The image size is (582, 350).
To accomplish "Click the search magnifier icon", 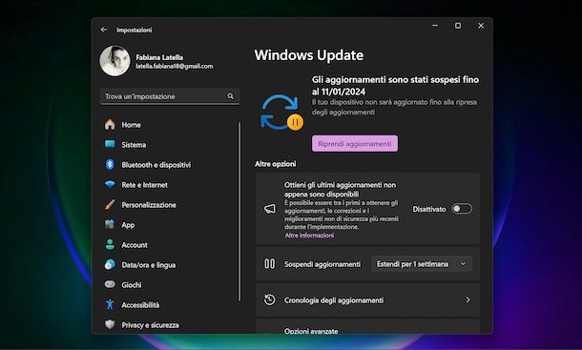I will pos(231,96).
